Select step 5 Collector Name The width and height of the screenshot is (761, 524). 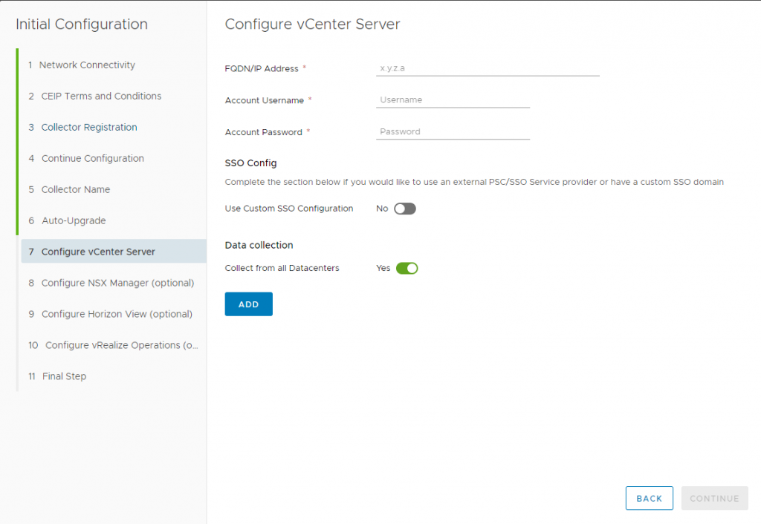click(113, 189)
